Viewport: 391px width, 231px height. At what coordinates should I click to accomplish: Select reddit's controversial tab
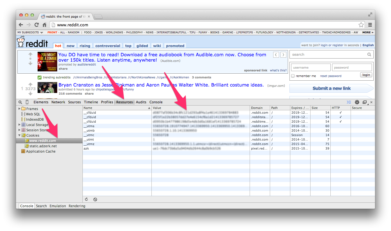[x=108, y=46]
